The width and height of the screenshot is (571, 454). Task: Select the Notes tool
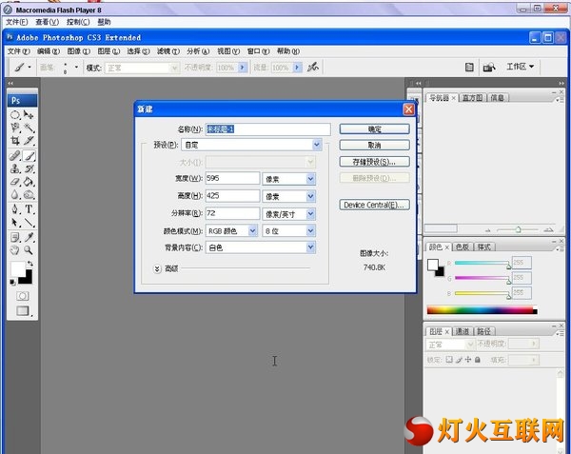click(15, 237)
